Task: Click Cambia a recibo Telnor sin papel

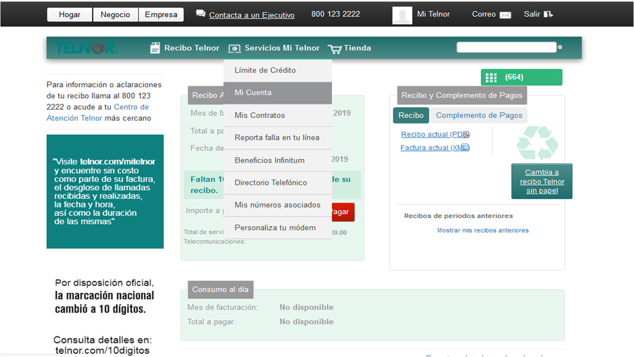Action: [x=542, y=182]
